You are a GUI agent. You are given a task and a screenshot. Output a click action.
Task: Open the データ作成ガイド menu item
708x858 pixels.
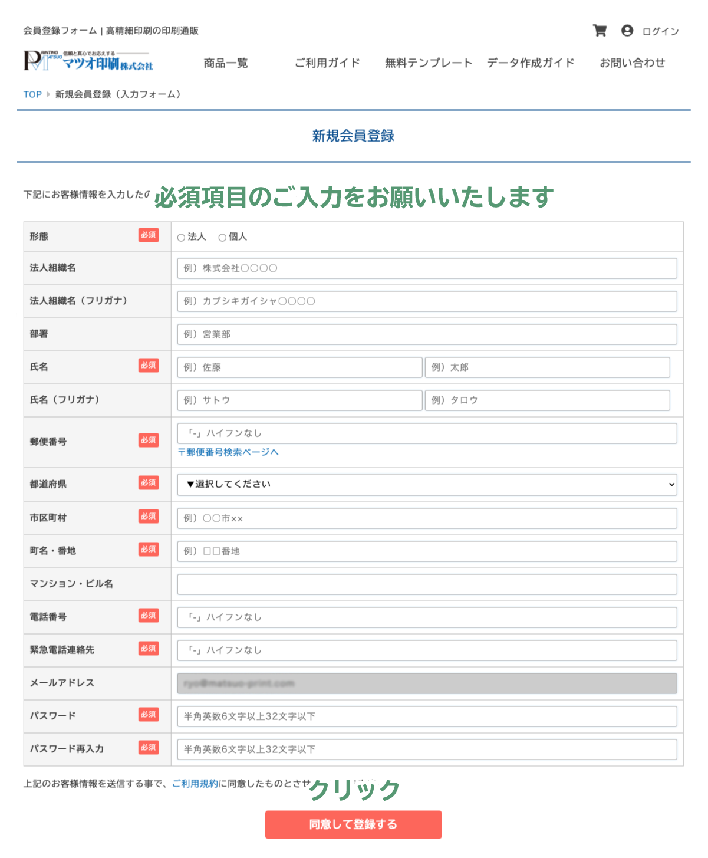(x=531, y=63)
